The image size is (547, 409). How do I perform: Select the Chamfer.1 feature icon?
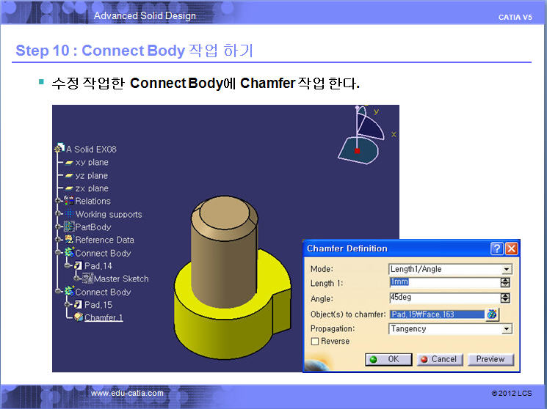click(78, 317)
